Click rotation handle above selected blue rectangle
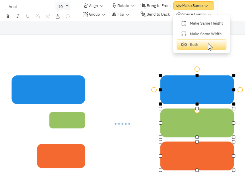Viewport: 245px width, 186px height. coord(197,69)
